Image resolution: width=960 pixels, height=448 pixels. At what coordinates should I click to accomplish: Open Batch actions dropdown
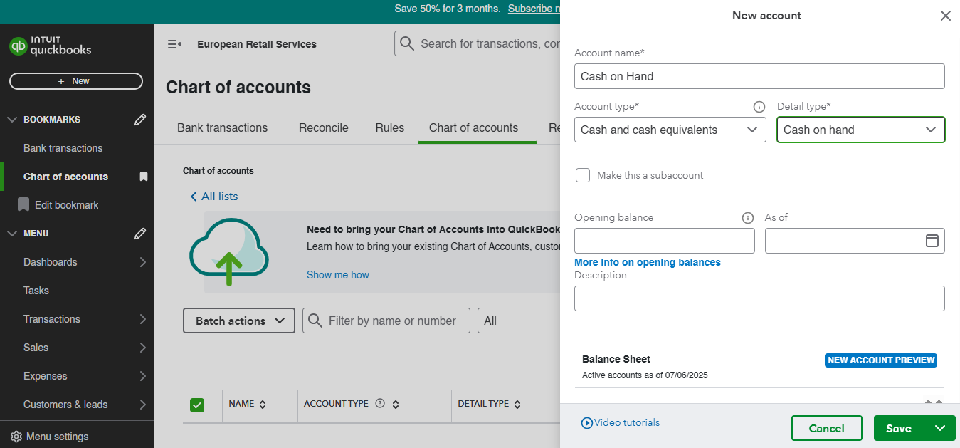[x=239, y=321]
